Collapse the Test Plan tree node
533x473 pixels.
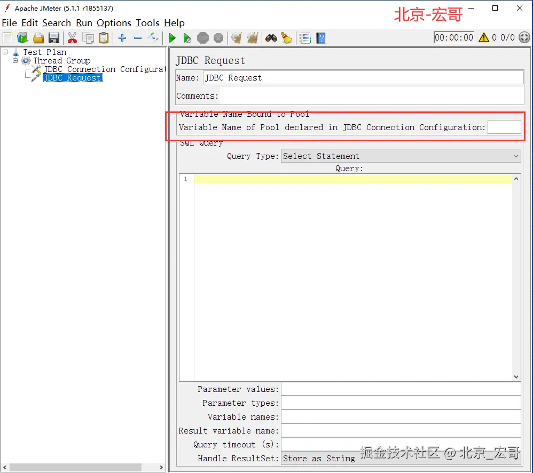5,52
